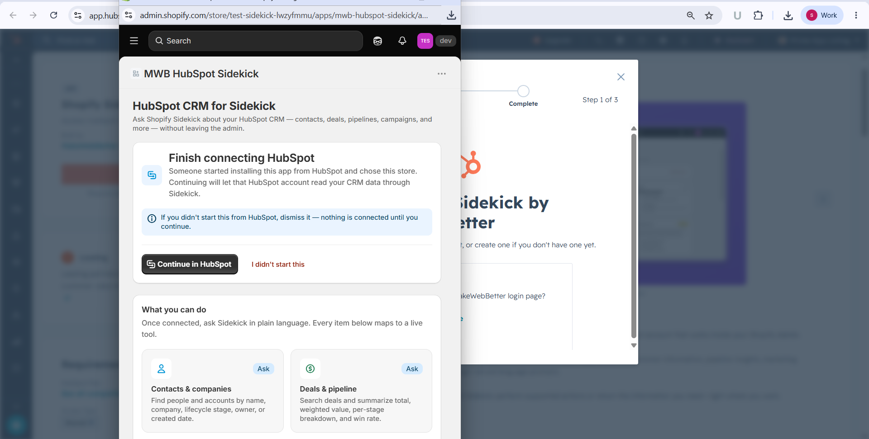This screenshot has height=439, width=869.
Task: Click the zoom magnifier icon in Chrome address bar
Action: [x=691, y=15]
